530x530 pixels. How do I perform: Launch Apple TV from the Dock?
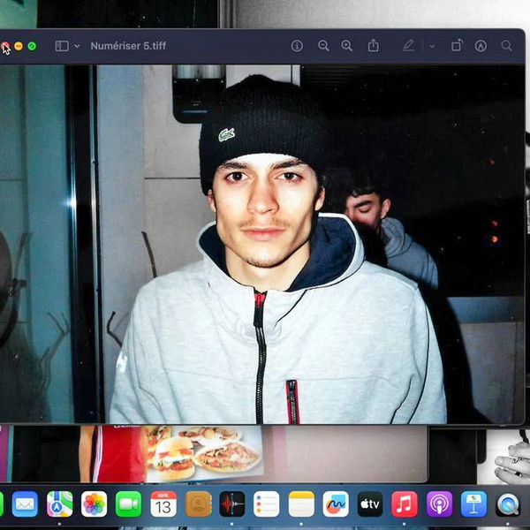pyautogui.click(x=370, y=503)
